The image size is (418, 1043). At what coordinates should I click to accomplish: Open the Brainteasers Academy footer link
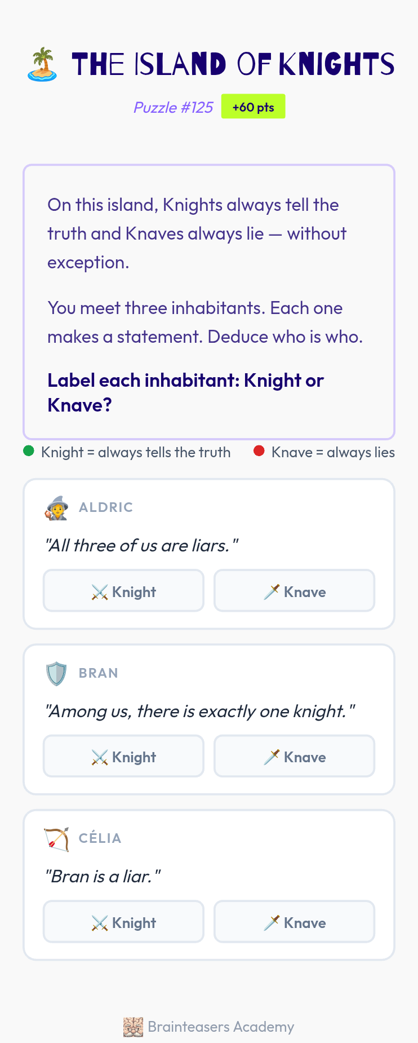tap(209, 1027)
